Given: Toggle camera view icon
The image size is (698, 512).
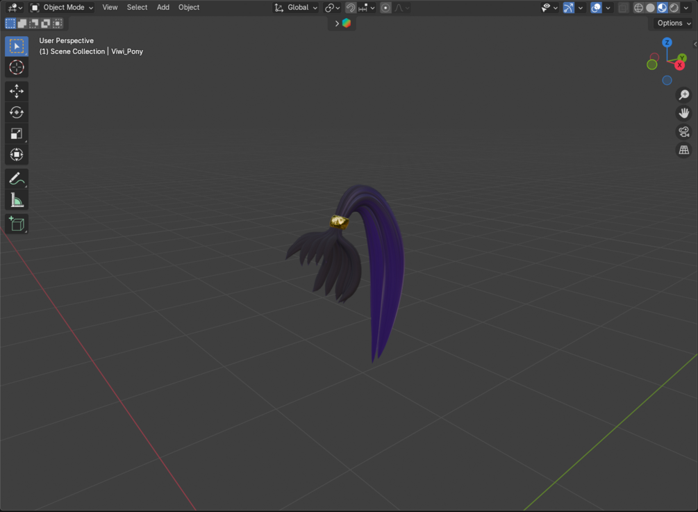Looking at the screenshot, I should pyautogui.click(x=683, y=132).
